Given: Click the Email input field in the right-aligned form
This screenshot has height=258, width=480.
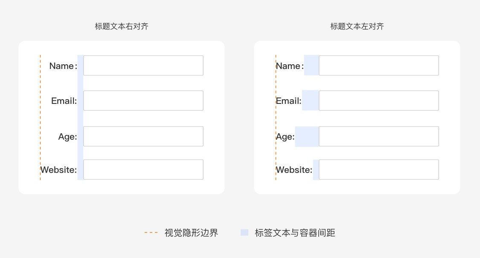Looking at the screenshot, I should (143, 100).
